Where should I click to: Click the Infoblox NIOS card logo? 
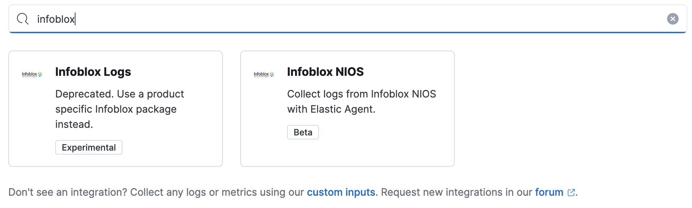click(264, 74)
